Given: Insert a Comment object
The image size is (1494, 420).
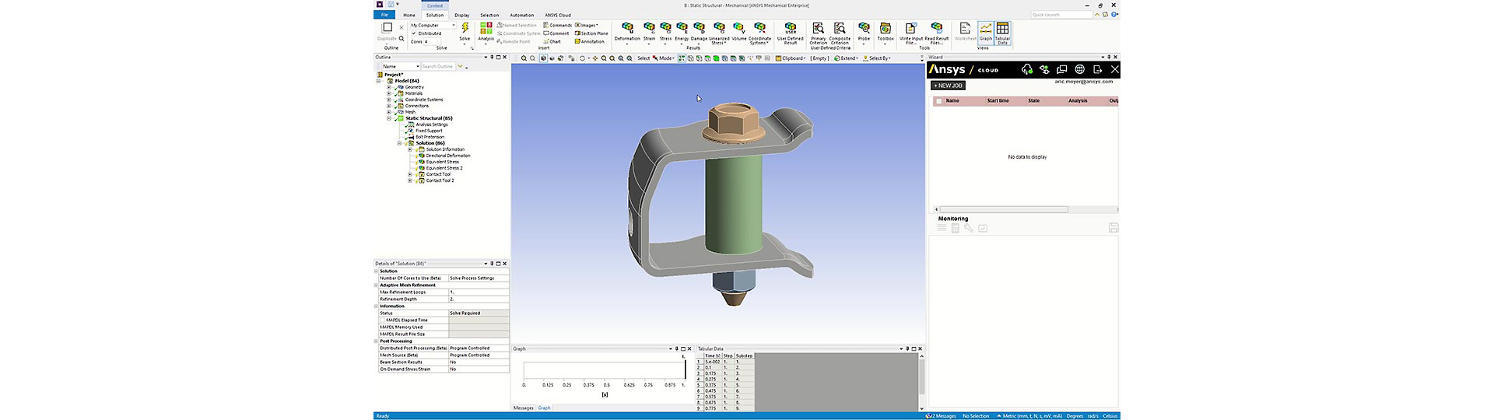Looking at the screenshot, I should tap(556, 33).
